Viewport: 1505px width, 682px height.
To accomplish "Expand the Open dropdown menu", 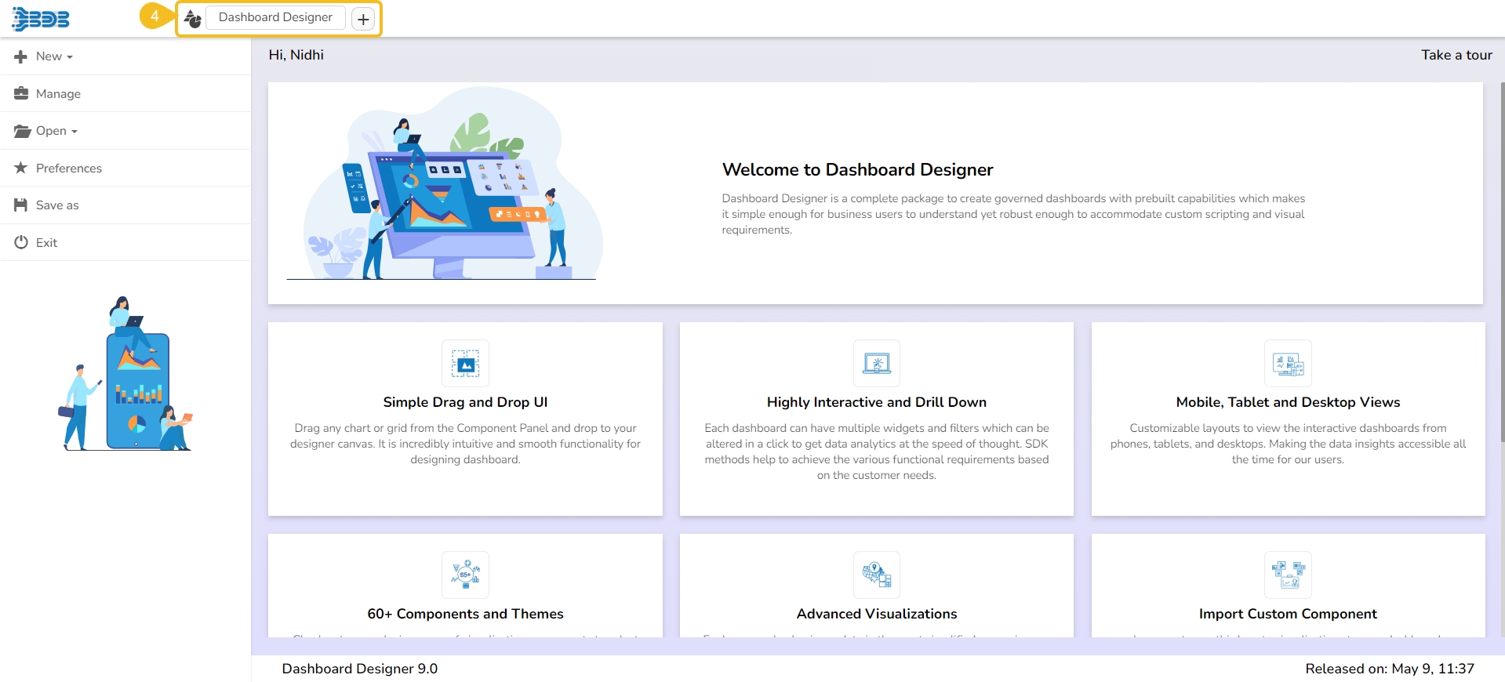I will coord(55,131).
